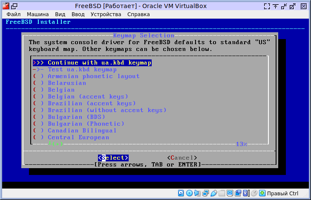The width and height of the screenshot is (311, 200).
Task: Select the Canadian Bilingual keymap
Action: [x=75, y=131]
